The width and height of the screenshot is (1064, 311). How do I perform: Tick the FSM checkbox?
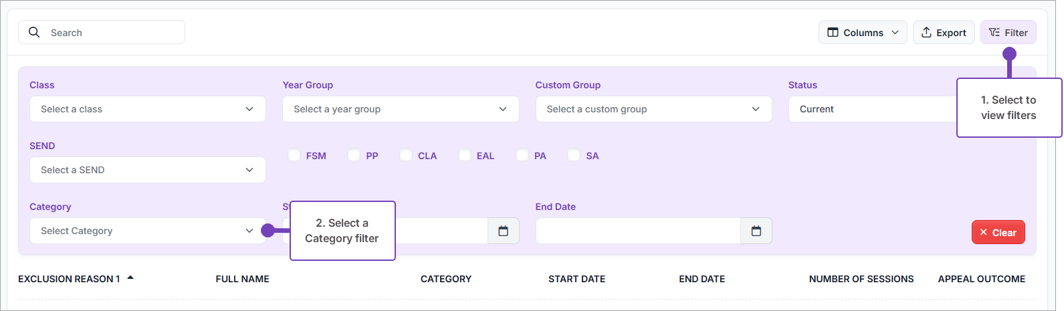coord(294,155)
